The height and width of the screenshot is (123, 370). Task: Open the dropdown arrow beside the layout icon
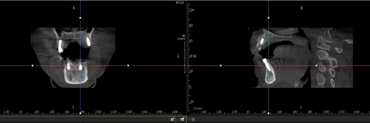[177, 119]
